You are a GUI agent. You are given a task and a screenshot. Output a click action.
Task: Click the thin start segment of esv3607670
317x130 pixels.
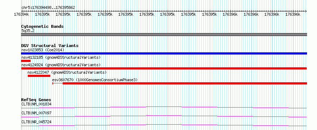tap(58, 83)
